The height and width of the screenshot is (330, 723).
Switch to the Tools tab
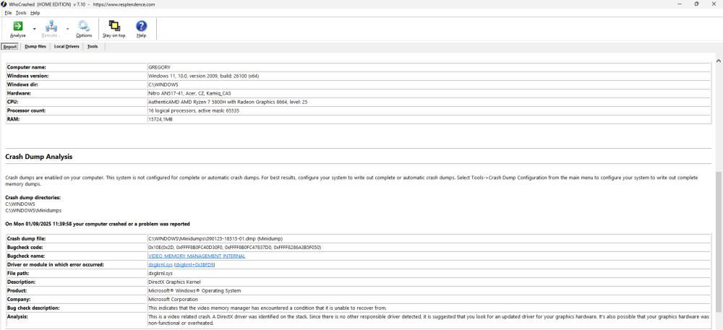(x=93, y=46)
